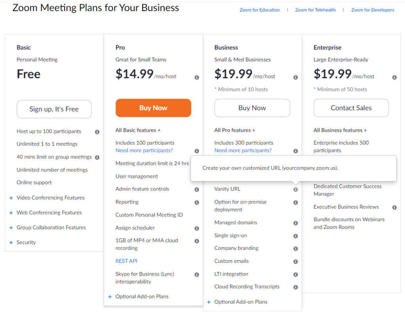Open info icon for 1GB cloud recording
405x317 pixels.
(197, 241)
